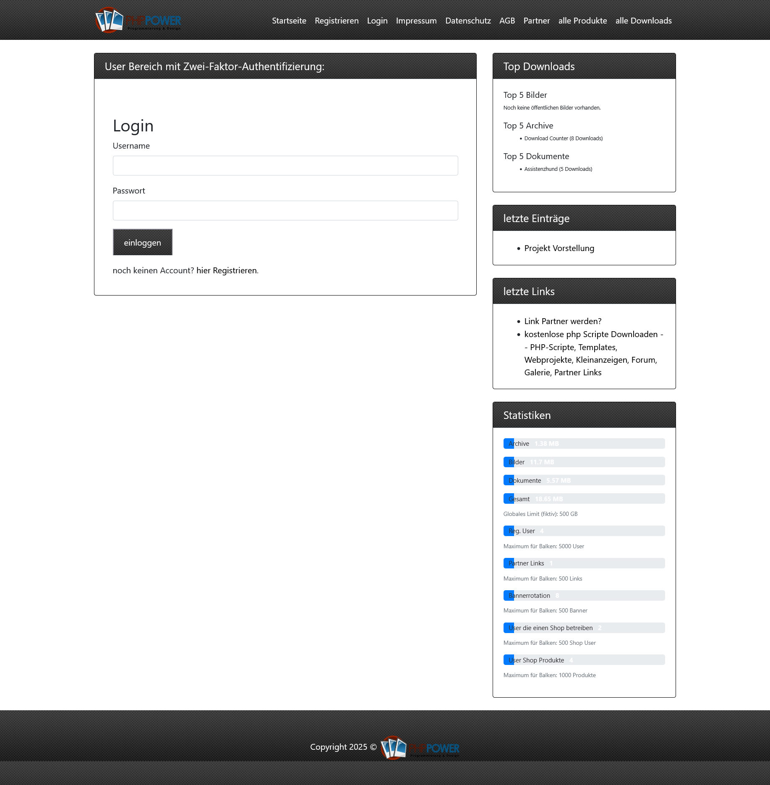The width and height of the screenshot is (770, 785).
Task: Open the Download Counter archive link
Action: pos(563,138)
